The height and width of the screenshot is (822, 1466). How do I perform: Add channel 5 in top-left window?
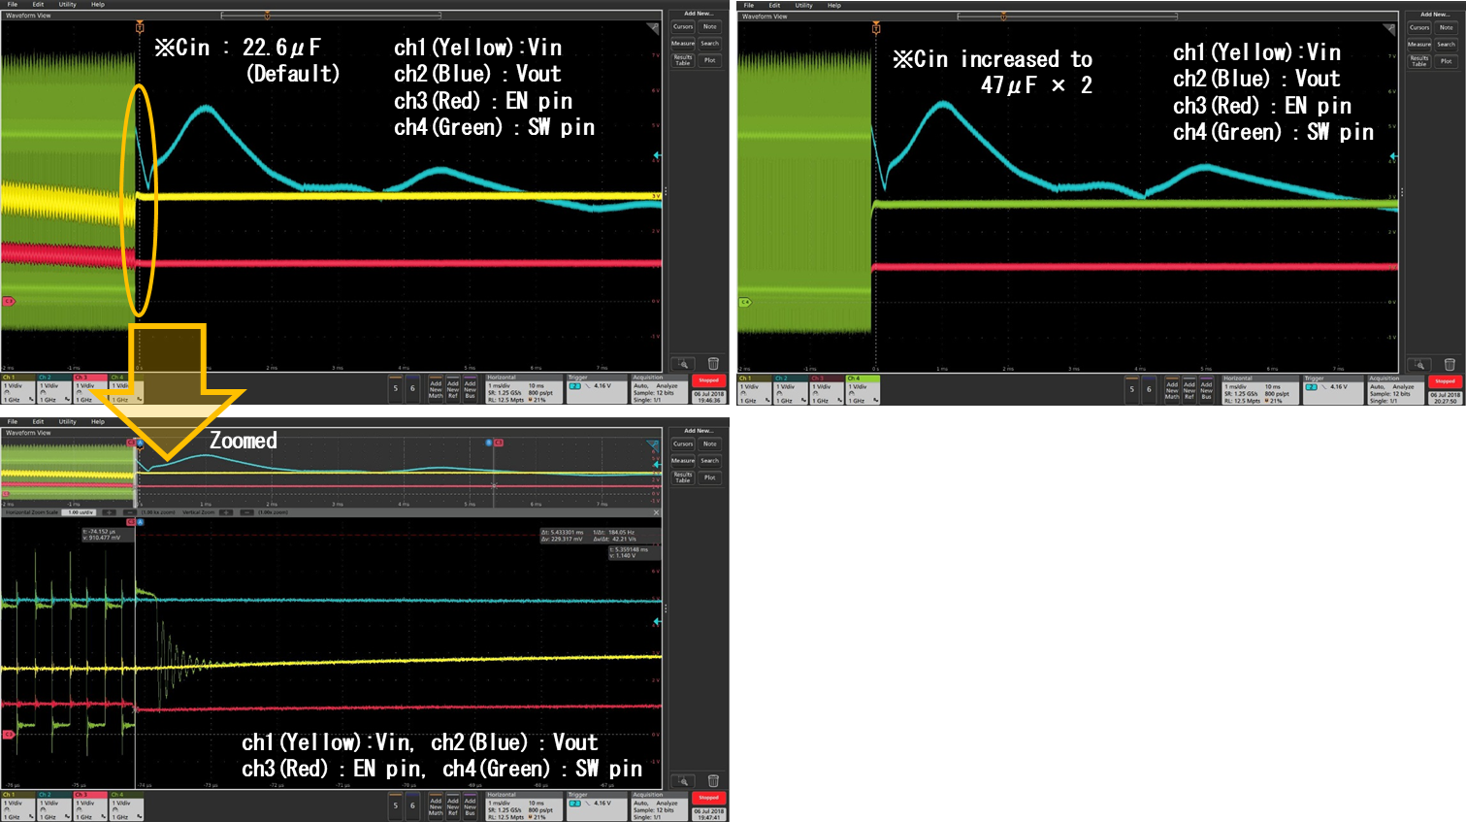coord(395,388)
